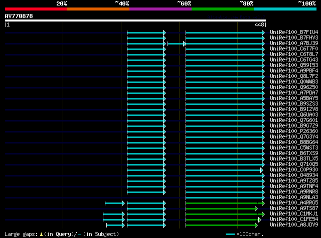Open the UniRef100_B9I2V8 label
The image size is (321, 238).
point(294,109)
